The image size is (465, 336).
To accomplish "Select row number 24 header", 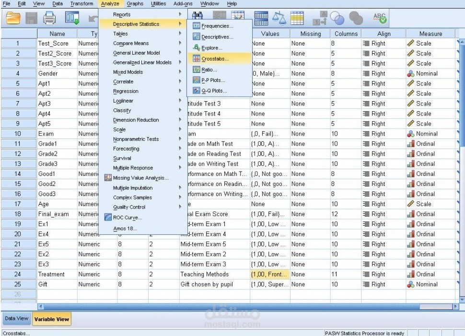I will 18,274.
